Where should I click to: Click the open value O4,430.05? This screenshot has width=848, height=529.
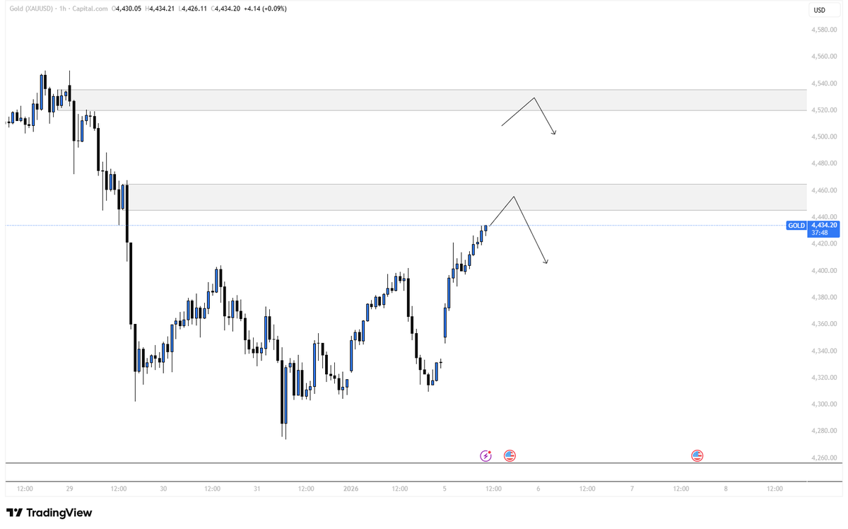tap(128, 8)
